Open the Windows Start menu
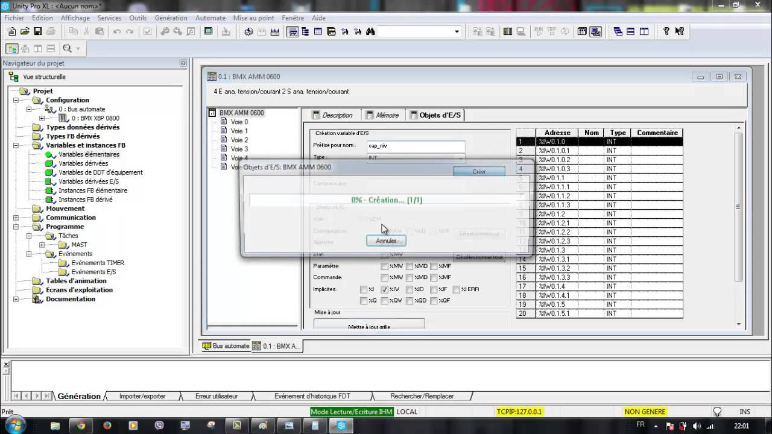The height and width of the screenshot is (434, 772). (x=16, y=424)
